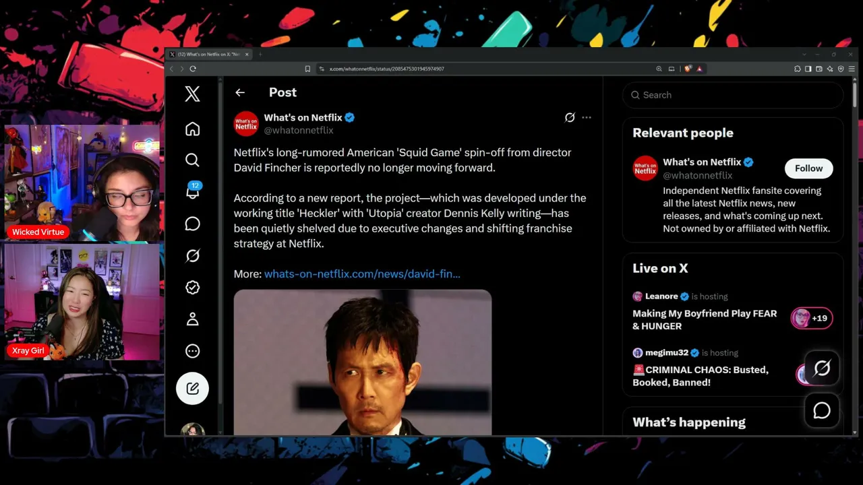Click the Wicked Virtue webcam feed
Viewport: 863px width, 485px height.
point(82,183)
